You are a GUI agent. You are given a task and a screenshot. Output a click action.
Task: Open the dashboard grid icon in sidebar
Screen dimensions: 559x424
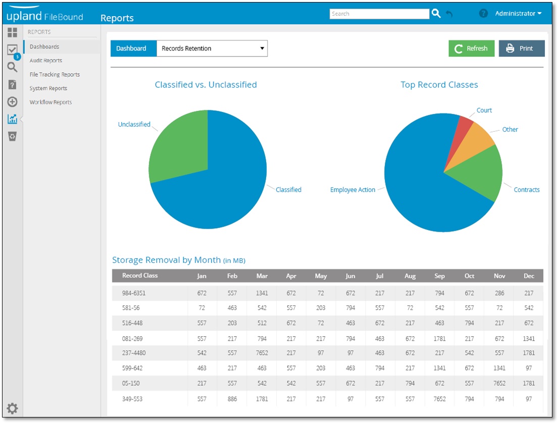click(x=12, y=33)
